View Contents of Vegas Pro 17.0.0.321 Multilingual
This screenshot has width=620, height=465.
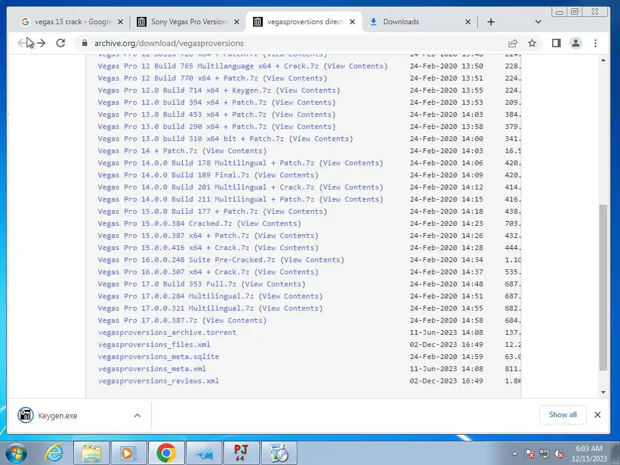(x=291, y=308)
